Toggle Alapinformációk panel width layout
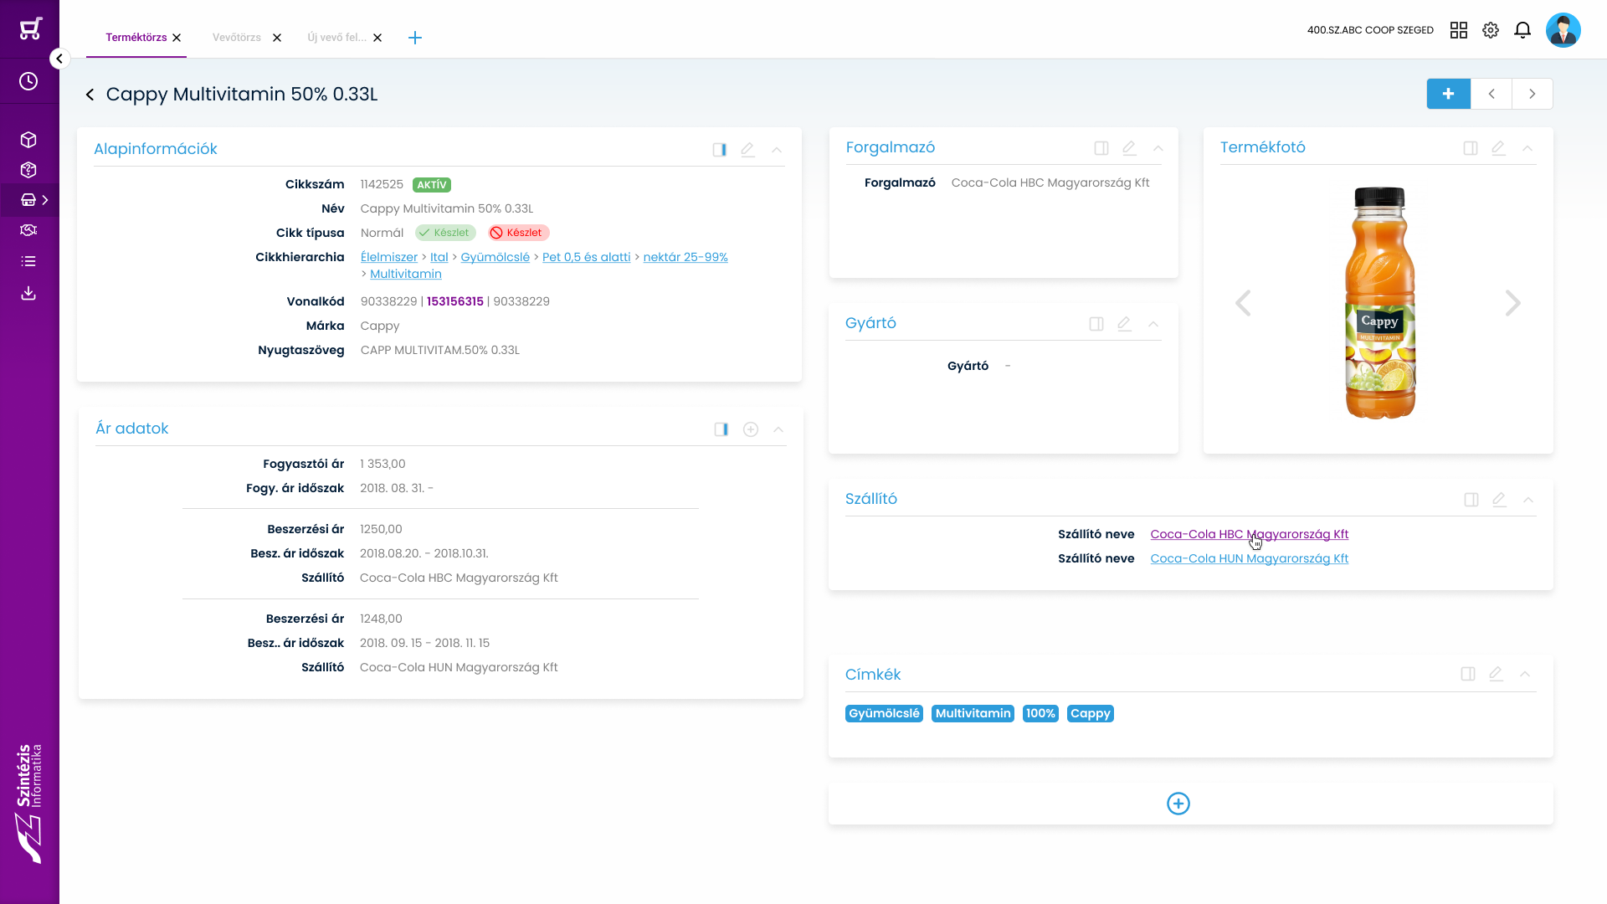 [720, 150]
